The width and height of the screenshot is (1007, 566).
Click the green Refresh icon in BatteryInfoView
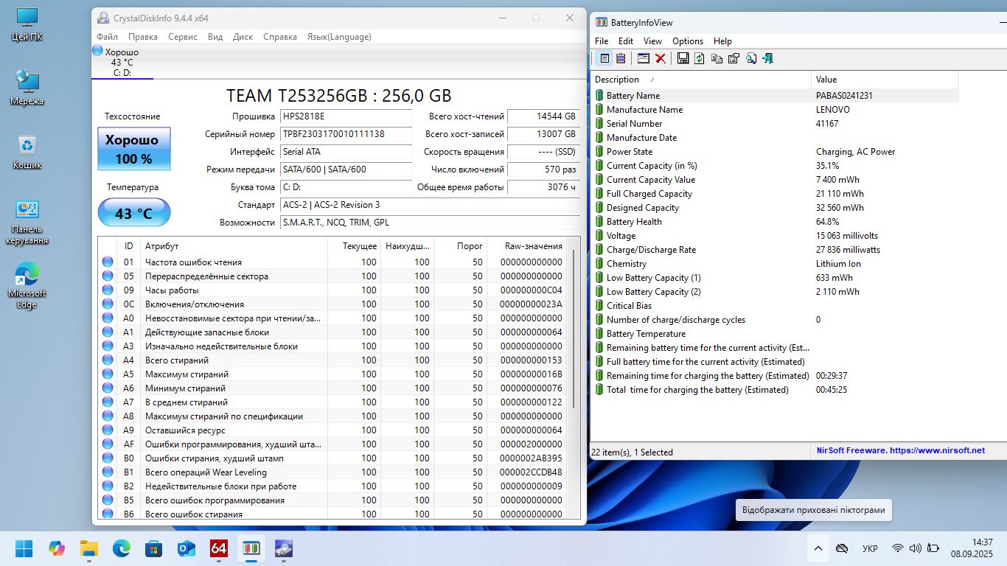tap(699, 58)
